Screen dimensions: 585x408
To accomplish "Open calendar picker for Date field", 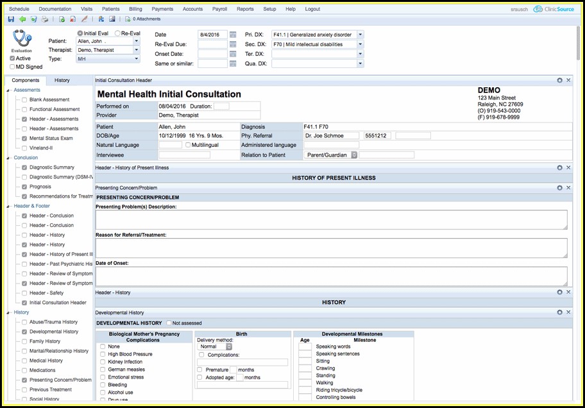I will [x=233, y=35].
